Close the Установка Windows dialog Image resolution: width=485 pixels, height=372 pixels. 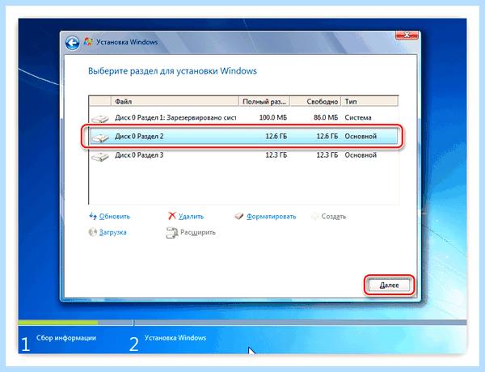(407, 36)
